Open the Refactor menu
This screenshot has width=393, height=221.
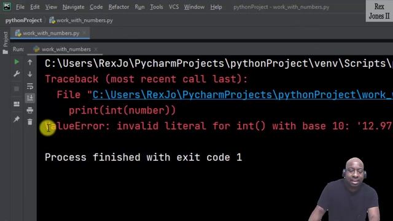(x=119, y=7)
